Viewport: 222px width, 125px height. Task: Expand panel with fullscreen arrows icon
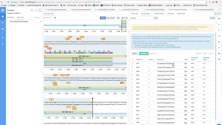coord(219,9)
